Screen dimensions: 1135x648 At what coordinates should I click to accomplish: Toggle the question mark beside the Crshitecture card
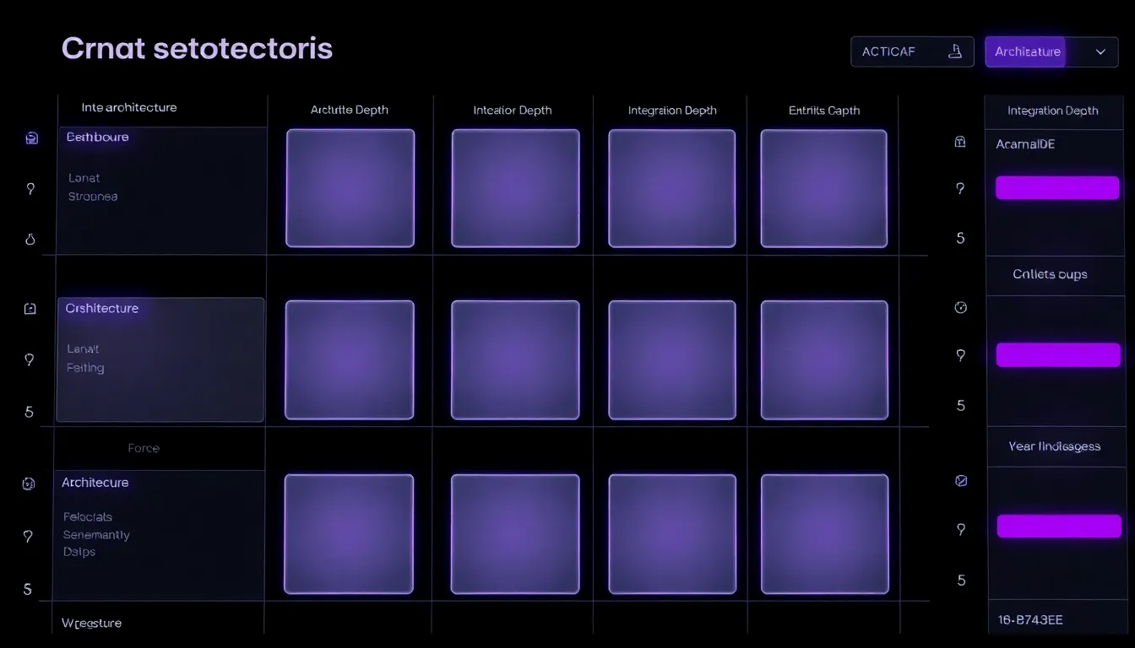(30, 359)
